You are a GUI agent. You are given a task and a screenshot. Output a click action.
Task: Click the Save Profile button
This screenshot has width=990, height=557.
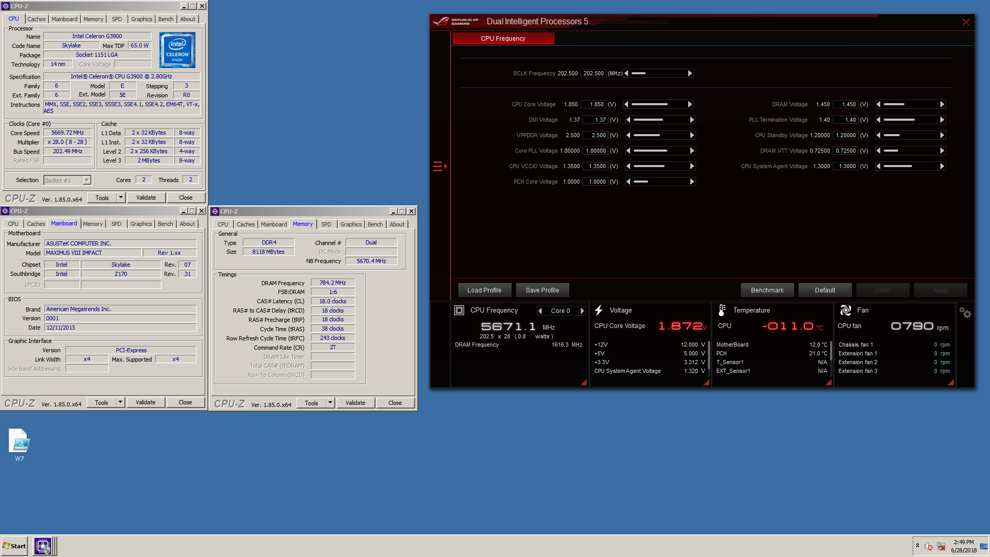click(x=542, y=290)
